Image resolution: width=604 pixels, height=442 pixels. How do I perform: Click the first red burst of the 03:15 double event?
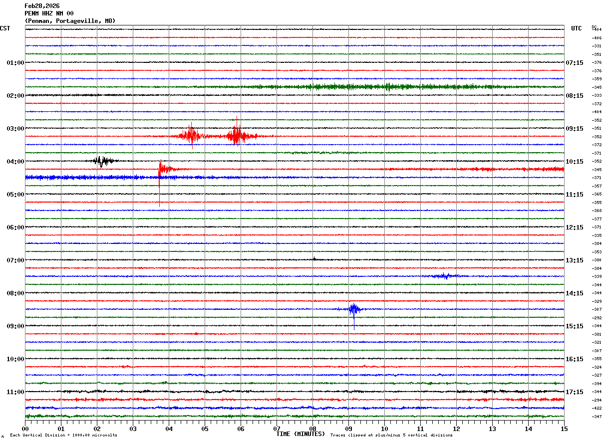pyautogui.click(x=191, y=136)
